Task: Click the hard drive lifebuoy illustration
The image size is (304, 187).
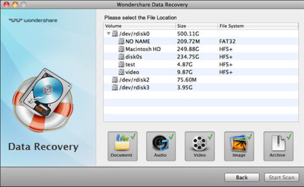Action: 43,100
